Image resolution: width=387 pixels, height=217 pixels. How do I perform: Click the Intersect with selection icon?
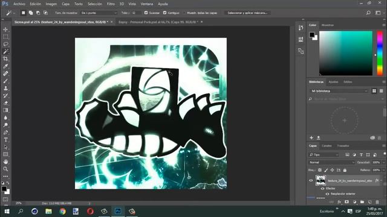point(45,13)
